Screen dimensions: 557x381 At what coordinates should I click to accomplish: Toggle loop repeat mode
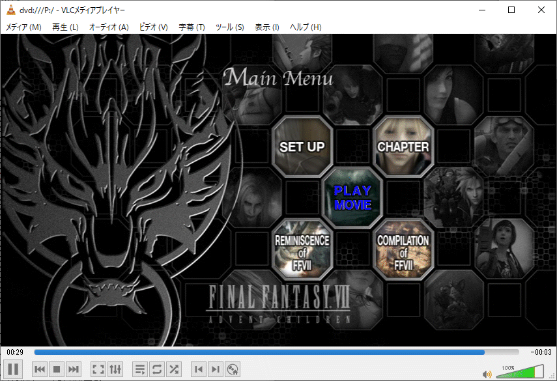coord(157,369)
